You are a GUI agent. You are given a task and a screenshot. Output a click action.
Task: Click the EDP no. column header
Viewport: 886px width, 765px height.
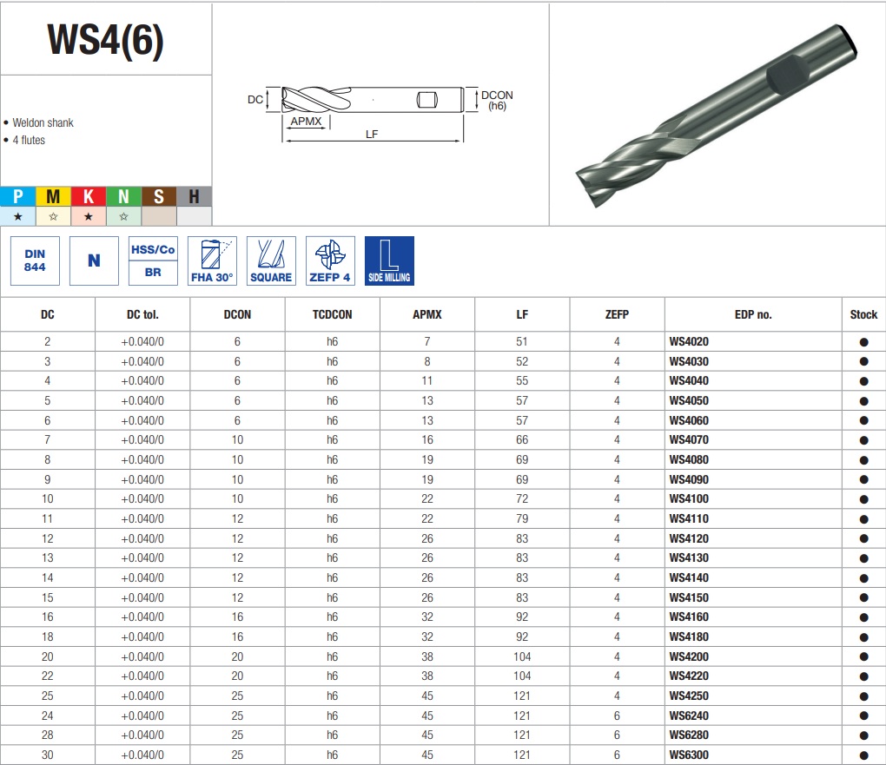click(753, 314)
